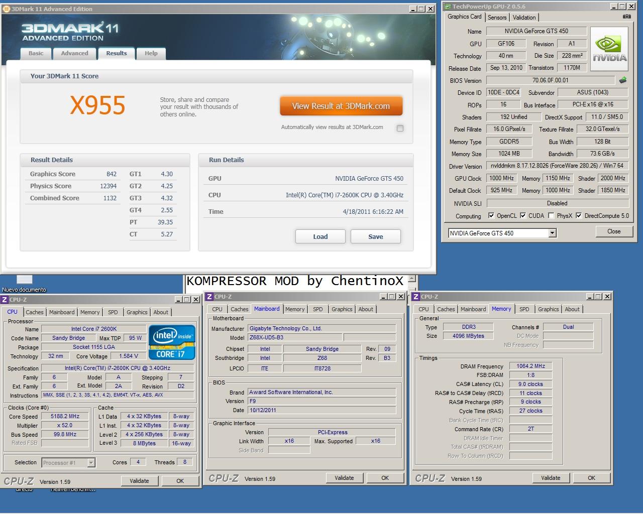Click the CPU-Z CPU window title icon
Viewport: 643px width, 514px height.
click(5, 300)
